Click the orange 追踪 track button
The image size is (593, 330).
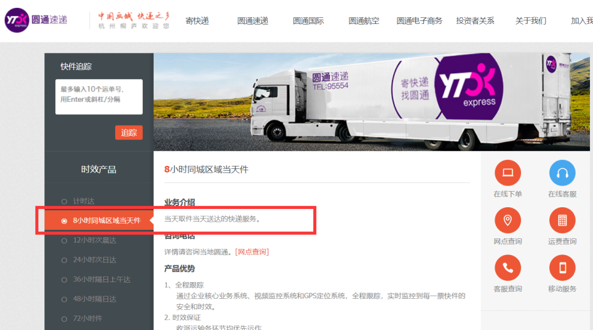(129, 132)
